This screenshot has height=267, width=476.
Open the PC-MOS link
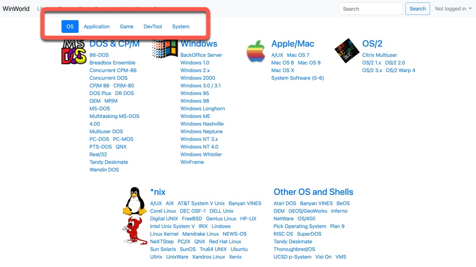pos(123,139)
